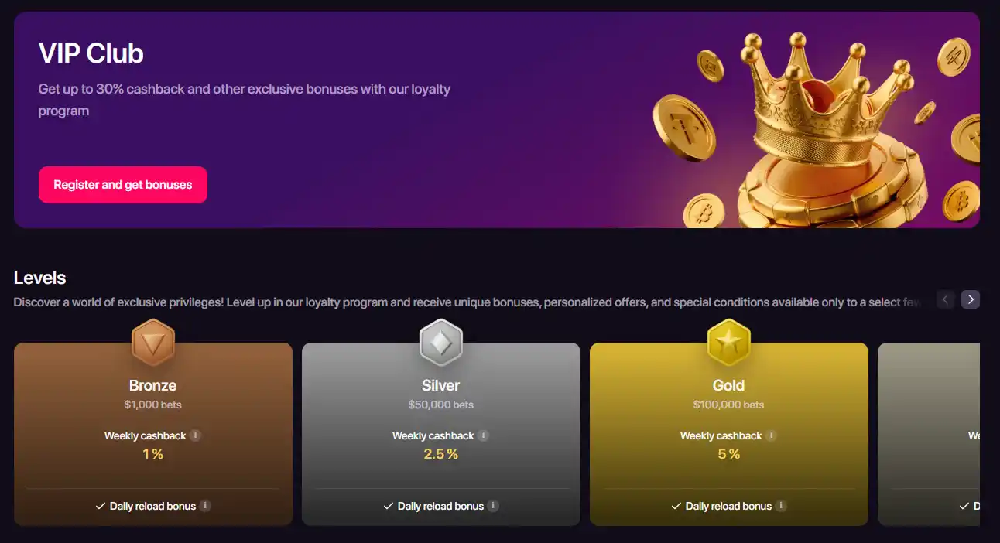
Task: Select the Bronze level card title
Action: (x=153, y=385)
